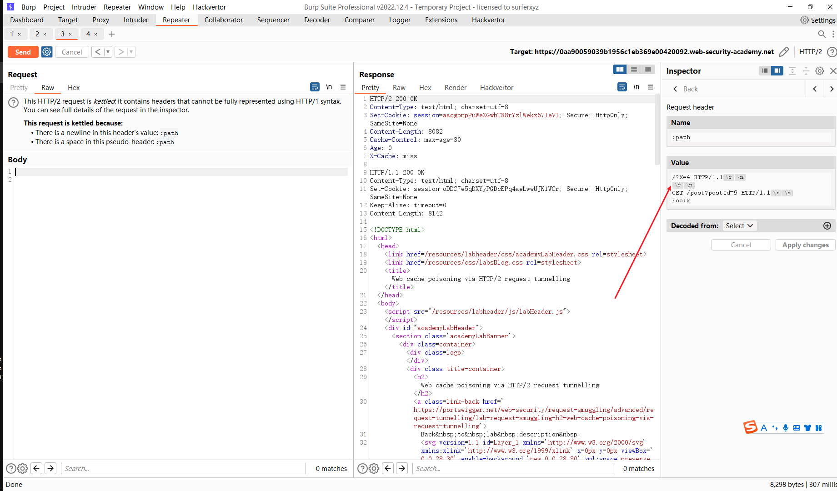Image resolution: width=837 pixels, height=491 pixels.
Task: Go Back in the Inspector
Action: tap(686, 89)
